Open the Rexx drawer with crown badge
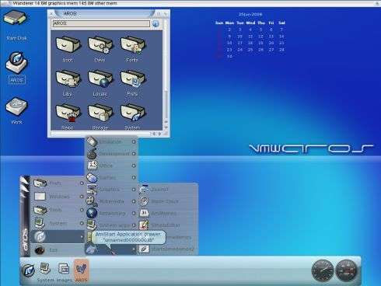This screenshot has height=286, width=381. coord(68,113)
